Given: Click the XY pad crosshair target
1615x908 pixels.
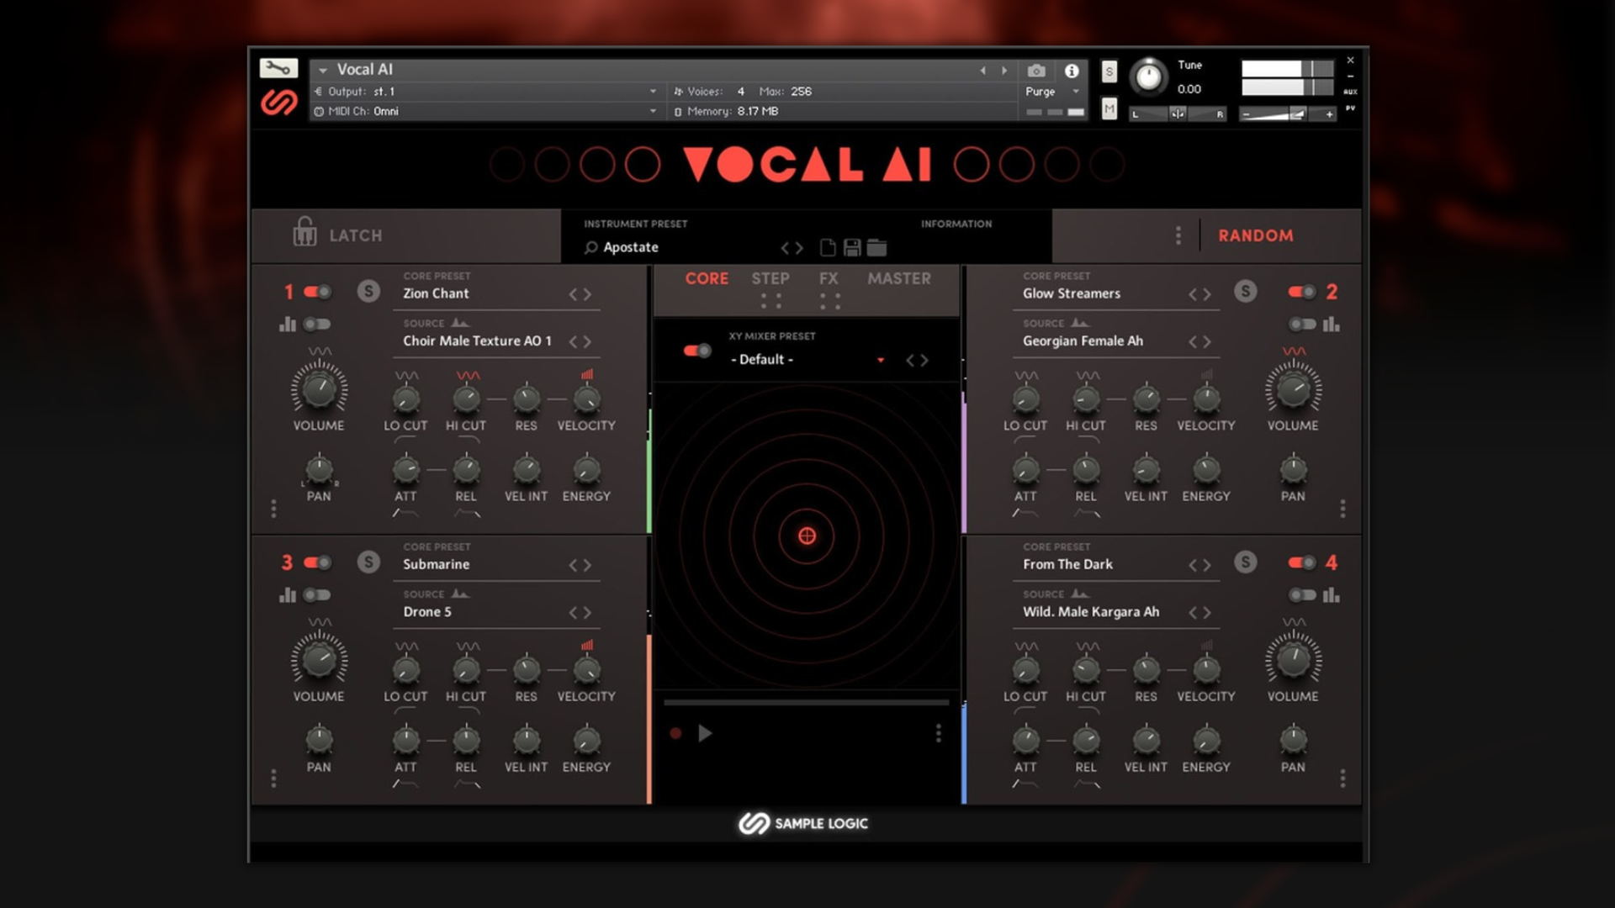Looking at the screenshot, I should 807,536.
